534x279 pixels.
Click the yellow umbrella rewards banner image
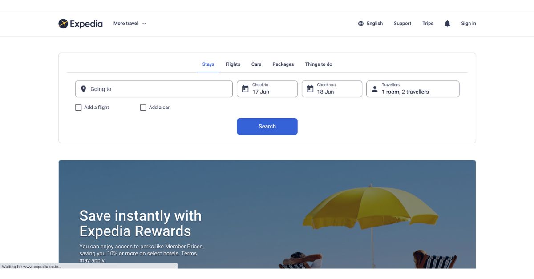[x=267, y=214]
